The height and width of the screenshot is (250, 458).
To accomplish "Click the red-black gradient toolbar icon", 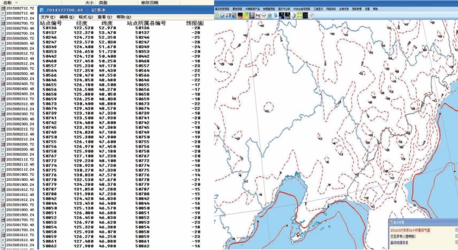I will pyautogui.click(x=240, y=15).
